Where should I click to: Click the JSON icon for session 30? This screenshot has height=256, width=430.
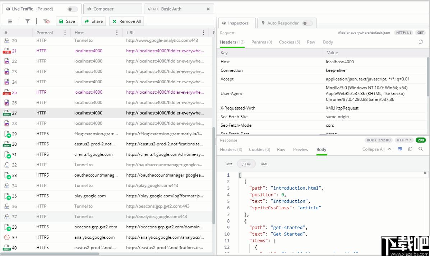click(6, 144)
